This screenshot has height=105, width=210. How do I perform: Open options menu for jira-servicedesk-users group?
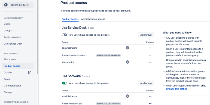(151, 55)
